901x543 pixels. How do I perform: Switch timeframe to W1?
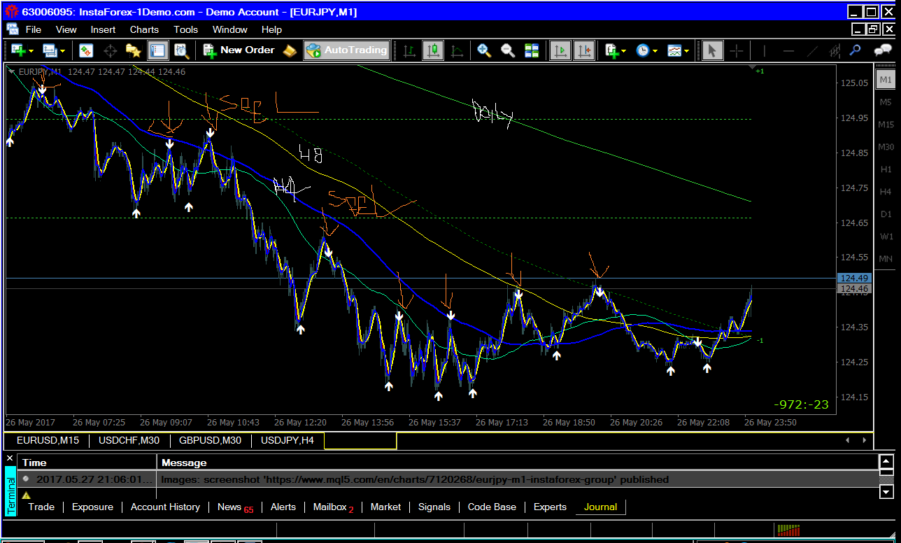coord(886,236)
